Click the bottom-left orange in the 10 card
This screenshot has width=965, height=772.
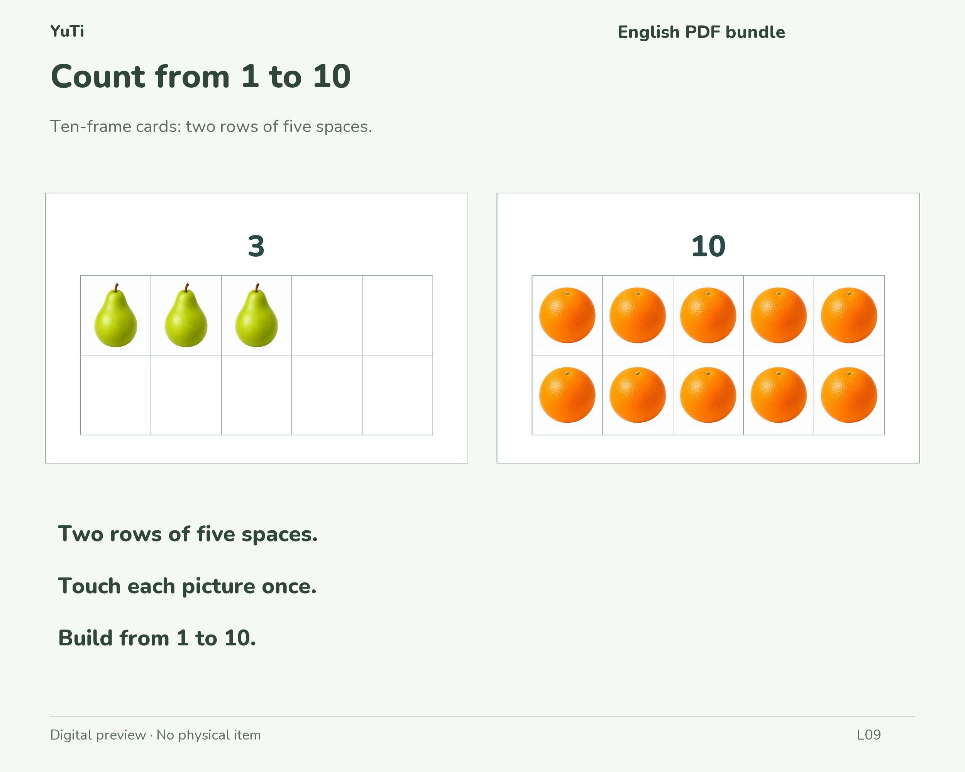tap(567, 395)
